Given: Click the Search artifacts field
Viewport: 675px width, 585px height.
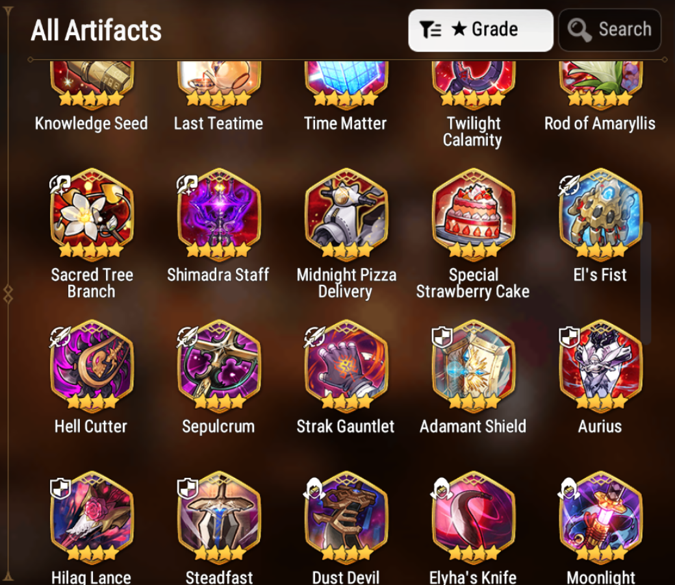Looking at the screenshot, I should point(609,30).
